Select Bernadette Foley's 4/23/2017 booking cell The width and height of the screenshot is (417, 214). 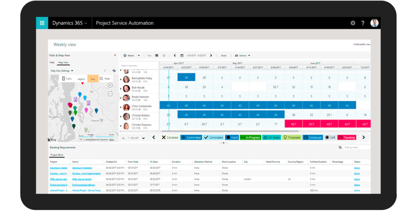click(x=186, y=77)
